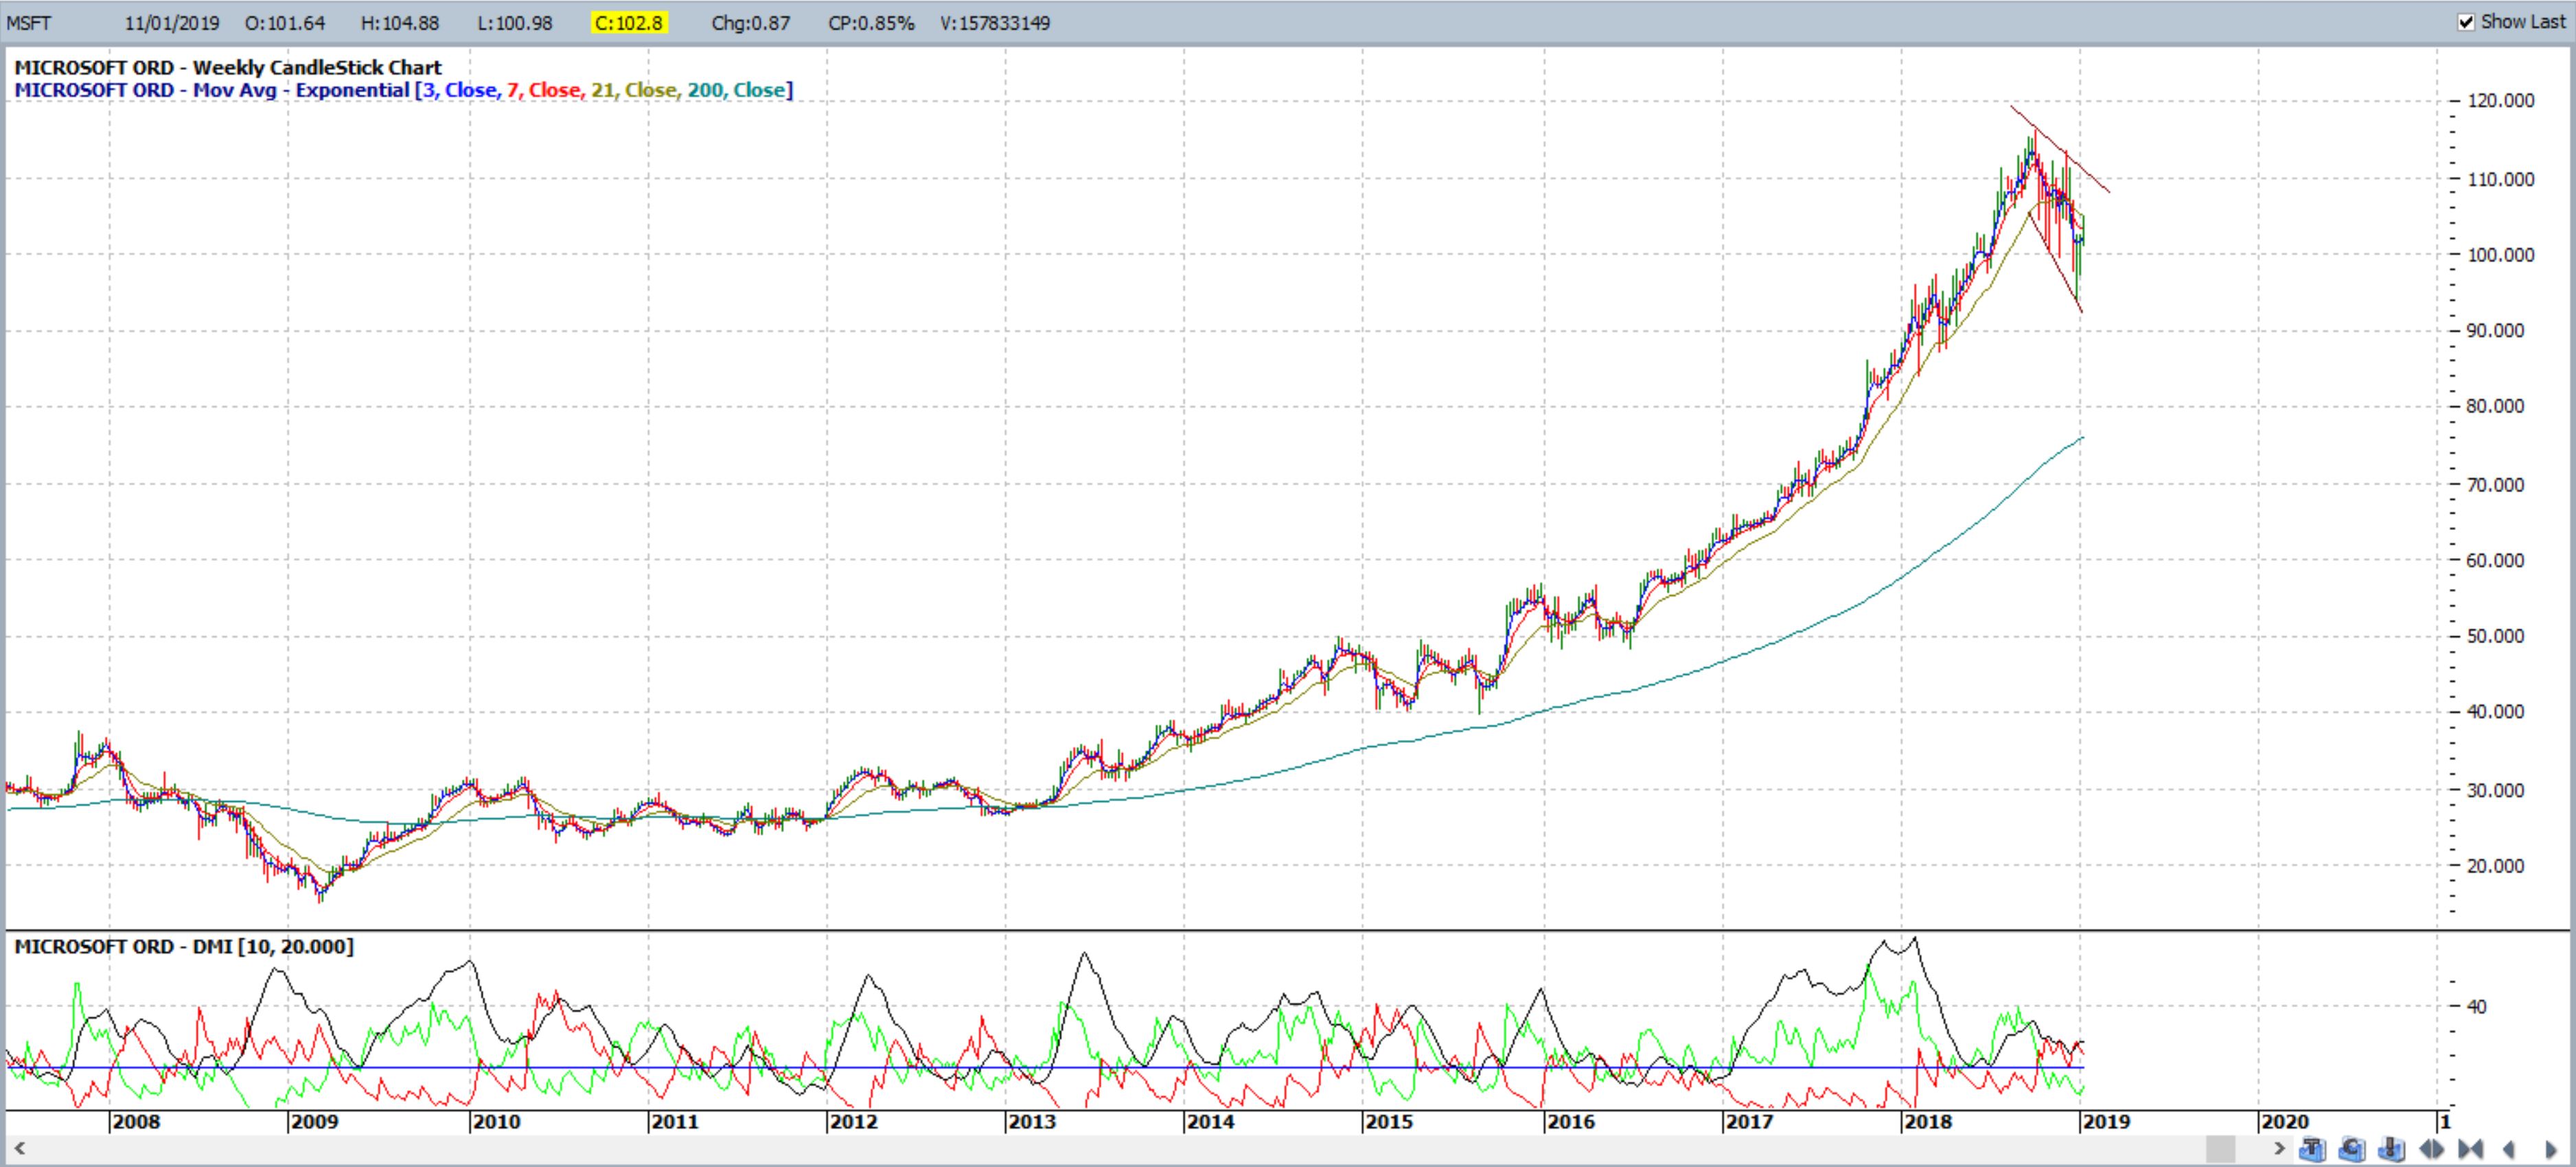The height and width of the screenshot is (1167, 2576).
Task: Click the 70.000 price axis label
Action: 2496,485
